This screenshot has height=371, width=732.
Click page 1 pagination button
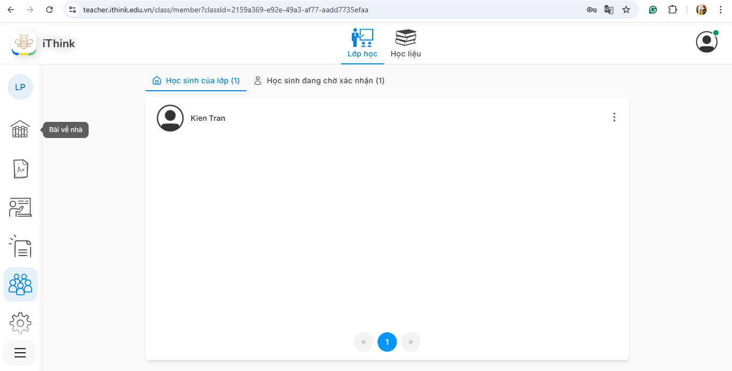point(387,342)
